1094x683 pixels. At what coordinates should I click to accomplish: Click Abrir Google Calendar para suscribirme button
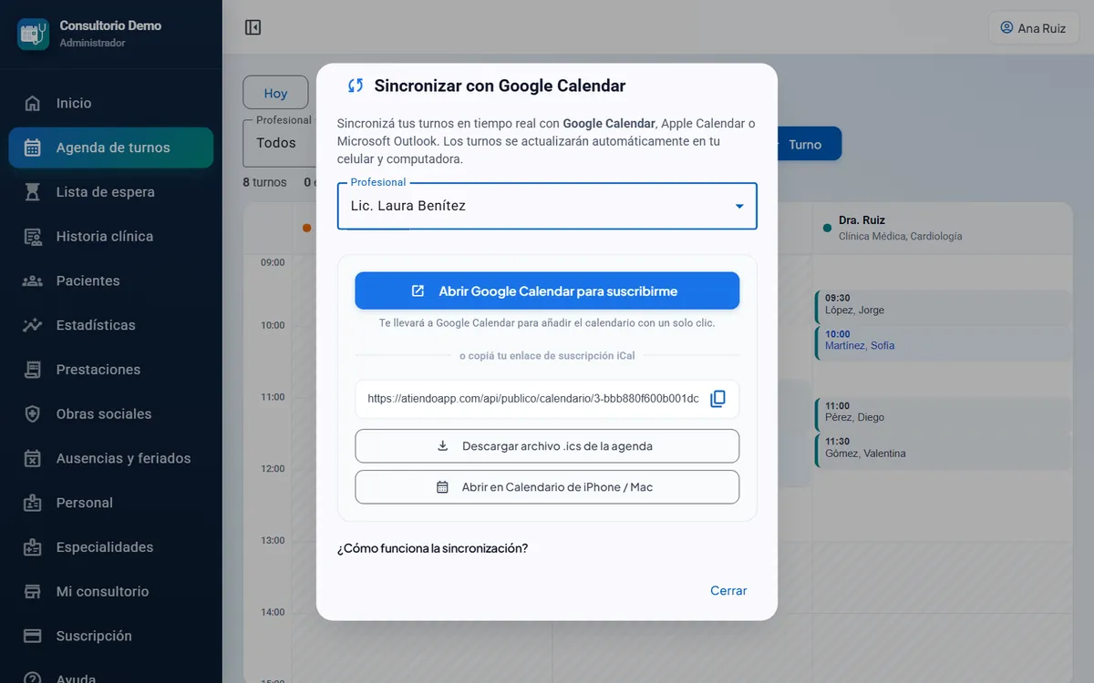point(547,291)
